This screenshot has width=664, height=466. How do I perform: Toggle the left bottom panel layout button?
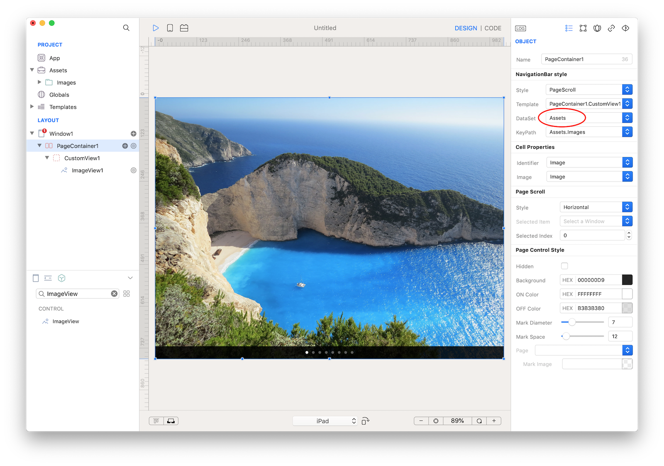156,421
